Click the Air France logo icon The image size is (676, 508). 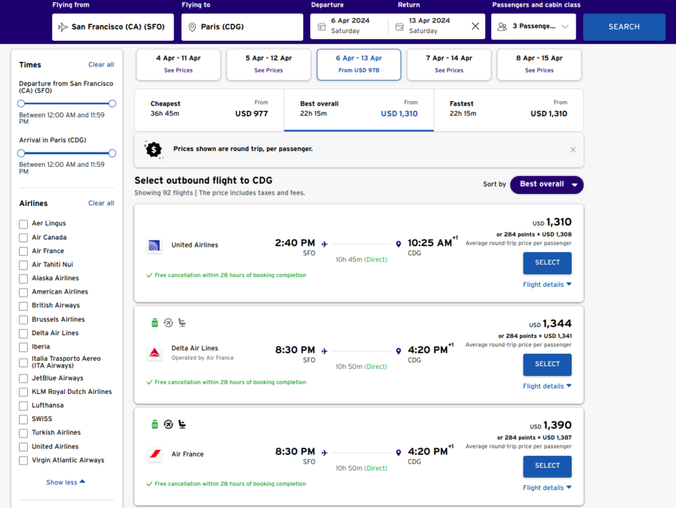coord(154,455)
